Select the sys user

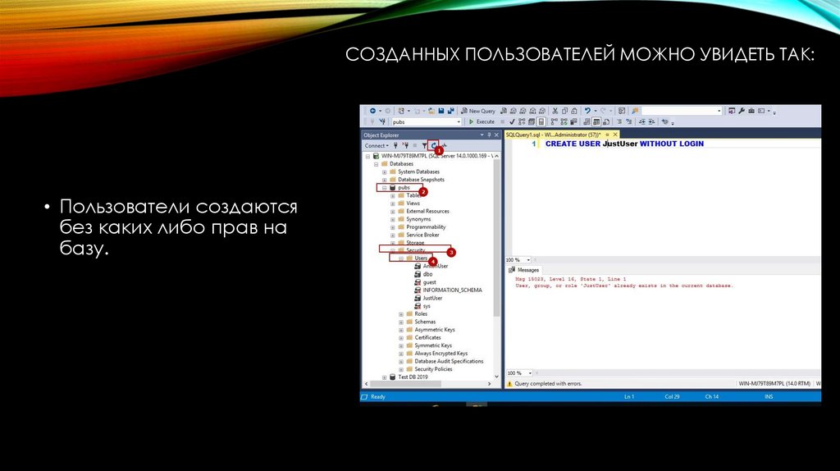click(427, 306)
